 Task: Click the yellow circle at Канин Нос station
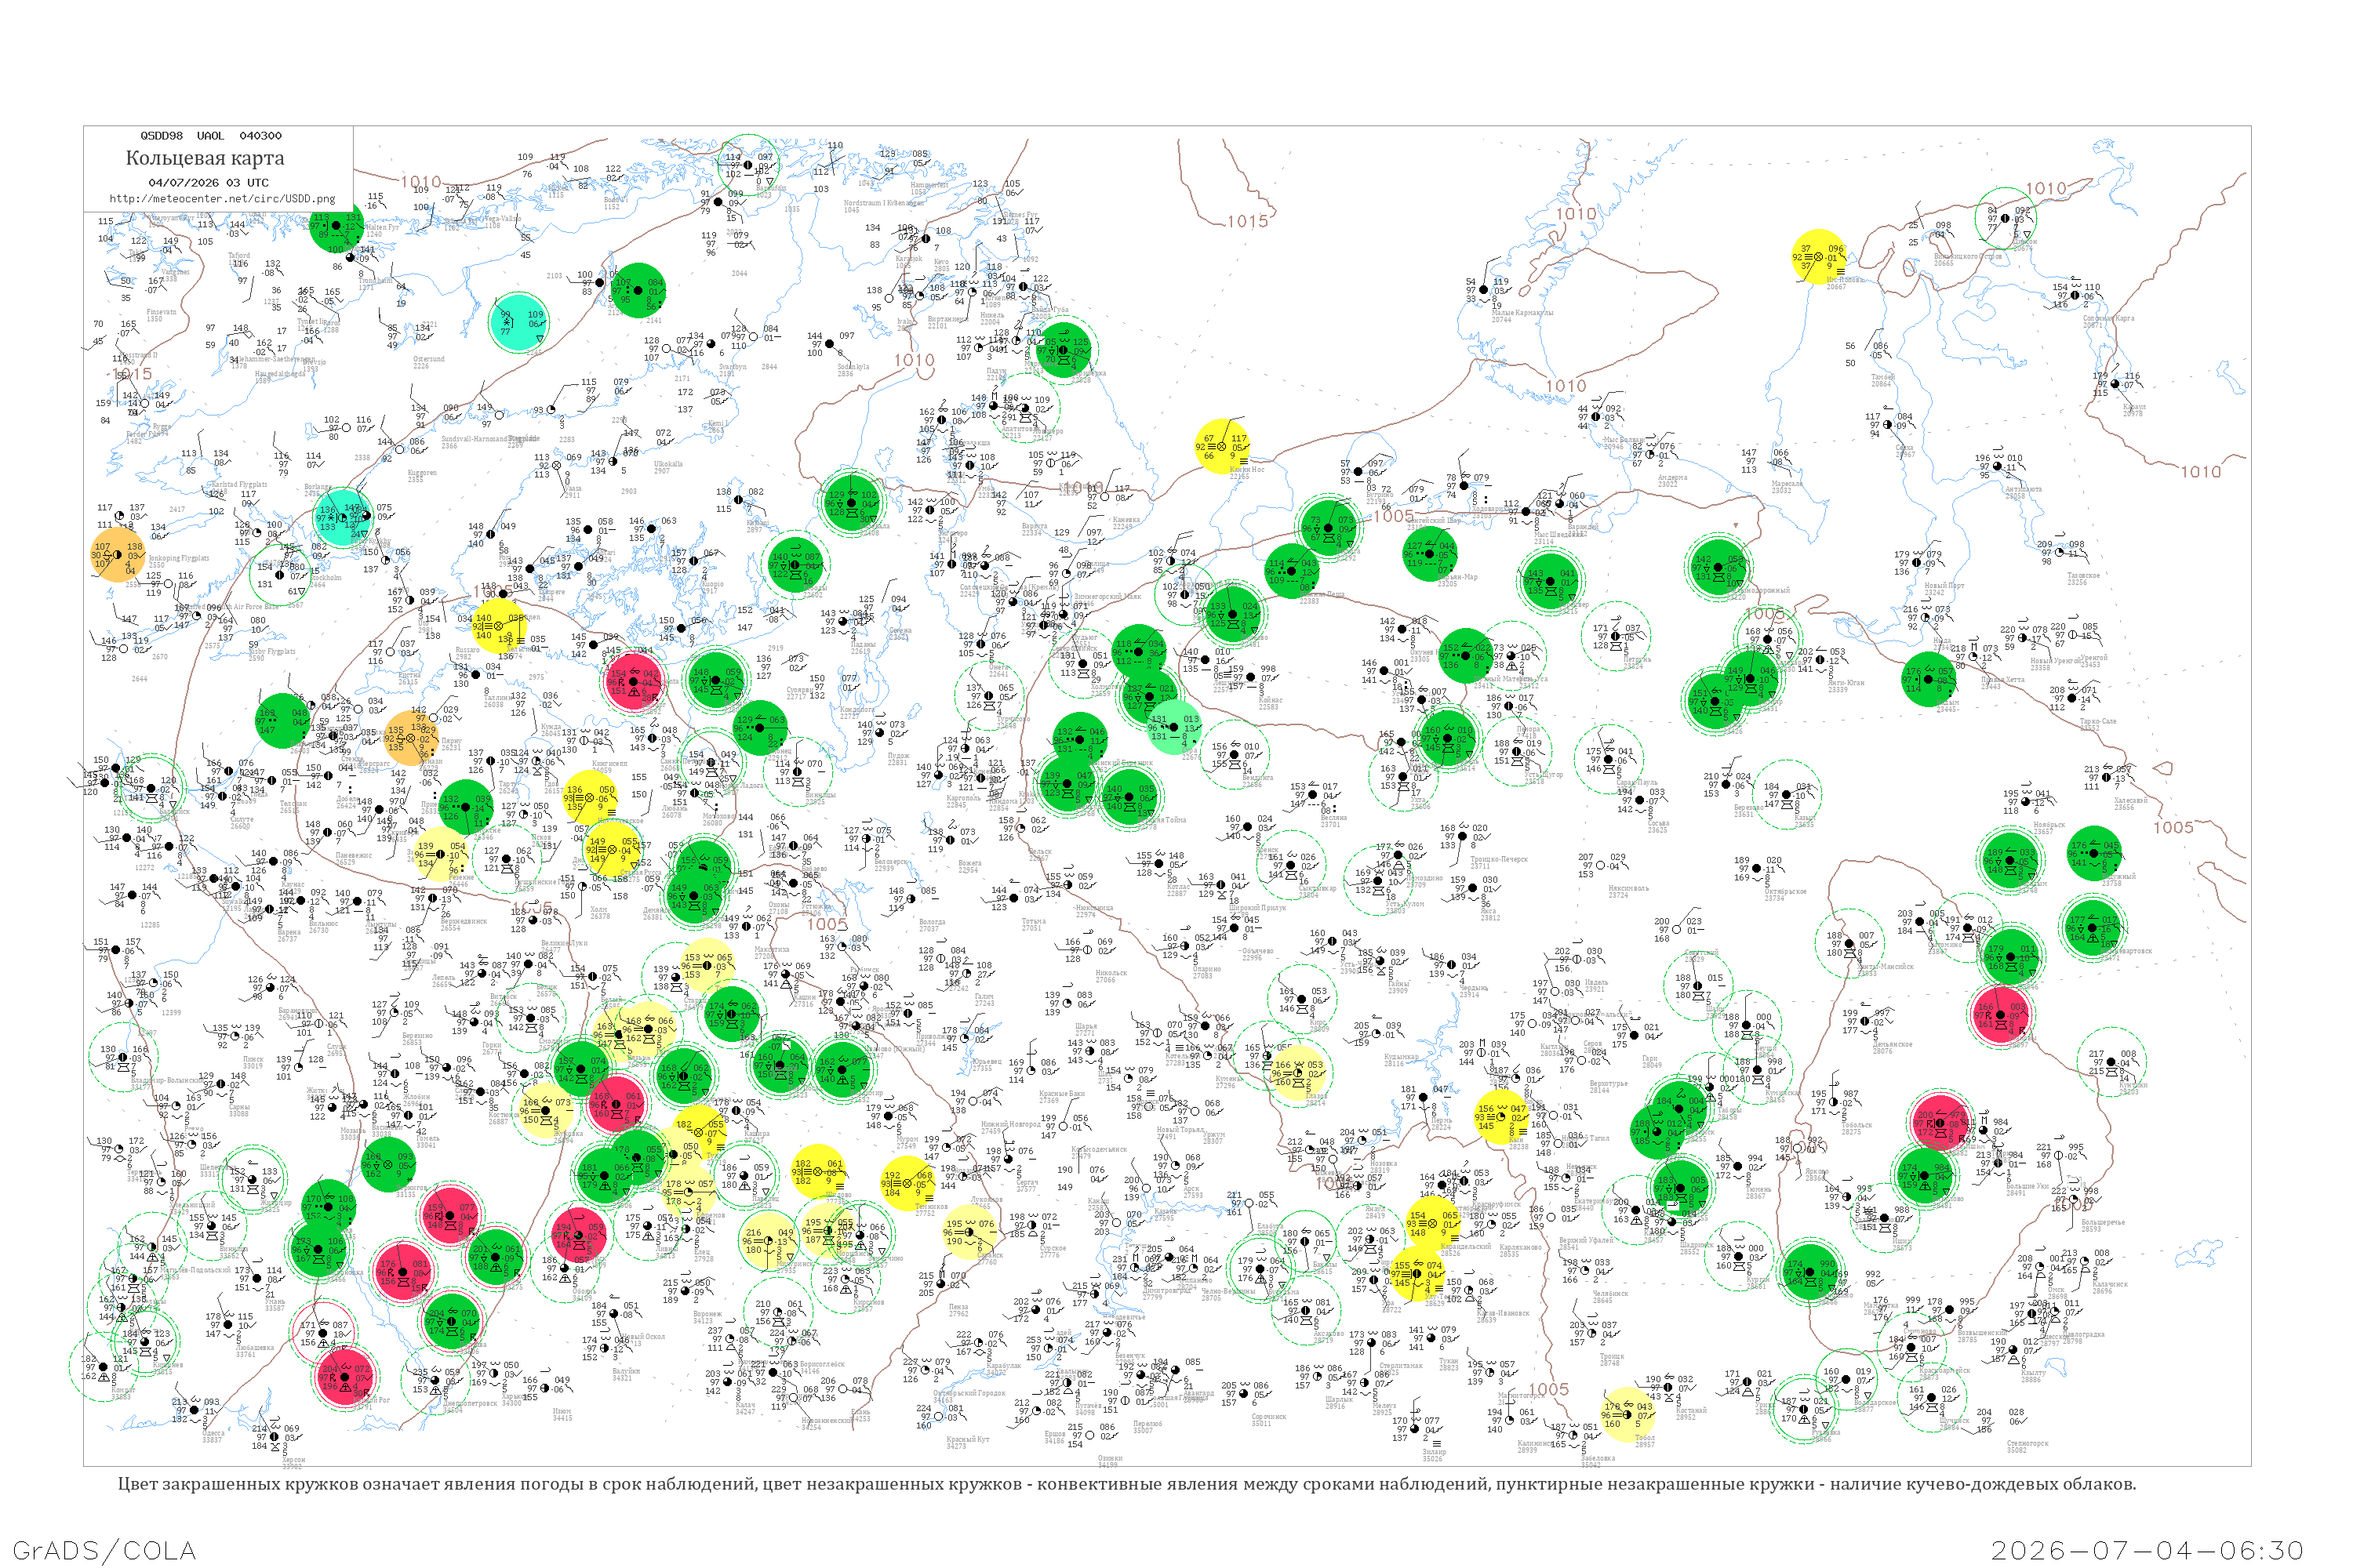(1223, 446)
